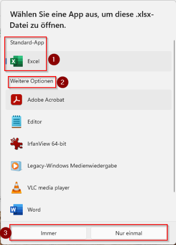Click the Standard-App heading
The image size is (176, 245).
pyautogui.click(x=27, y=43)
